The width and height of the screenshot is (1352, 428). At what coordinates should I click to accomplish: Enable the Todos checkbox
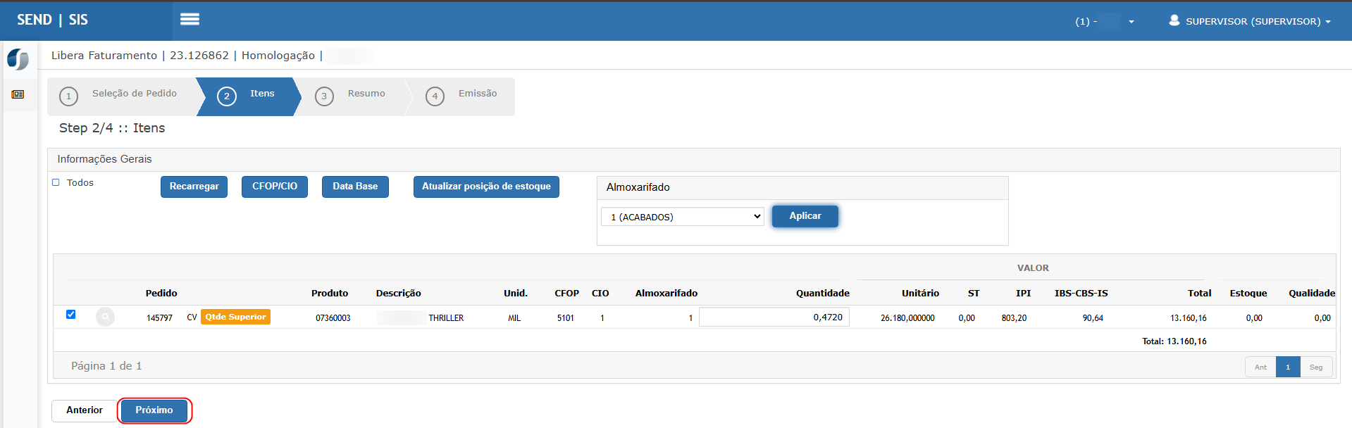56,182
